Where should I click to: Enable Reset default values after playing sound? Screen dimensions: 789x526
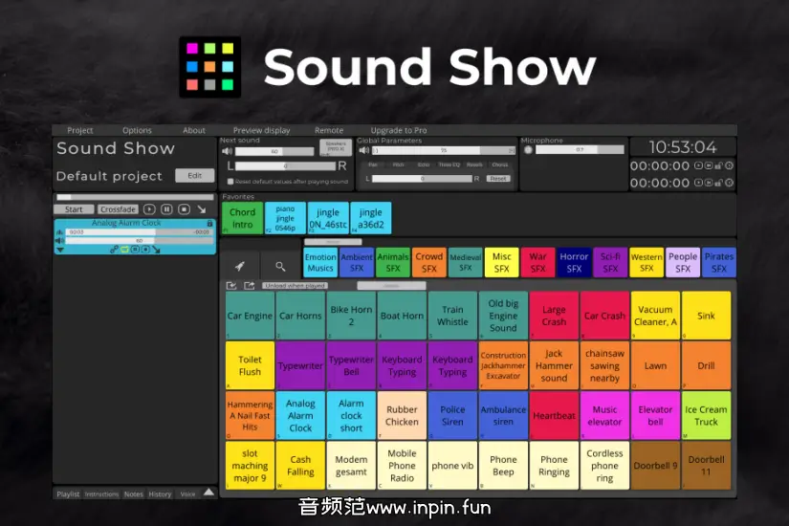230,181
